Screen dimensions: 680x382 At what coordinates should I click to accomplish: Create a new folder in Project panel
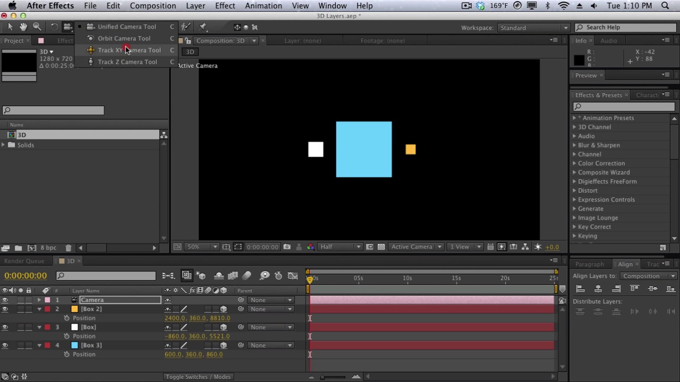[x=18, y=248]
